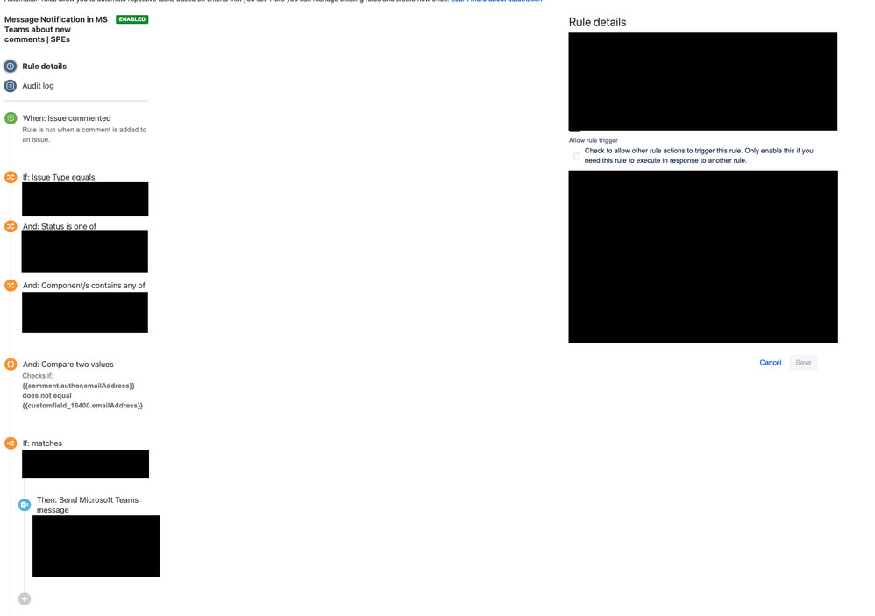Click the plus icon to add rule component

tap(24, 598)
